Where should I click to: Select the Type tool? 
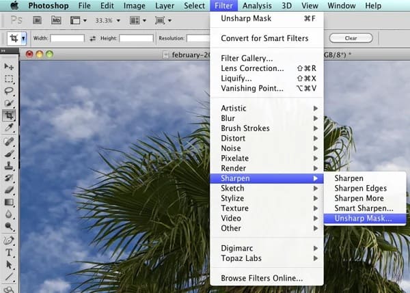(x=9, y=253)
